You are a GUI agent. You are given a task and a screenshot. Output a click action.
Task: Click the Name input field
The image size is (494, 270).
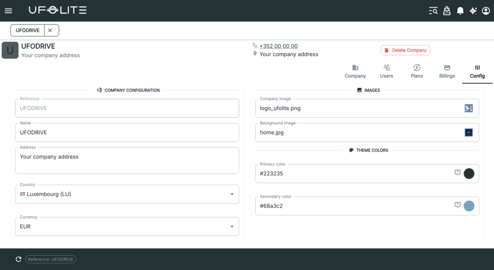pos(127,132)
